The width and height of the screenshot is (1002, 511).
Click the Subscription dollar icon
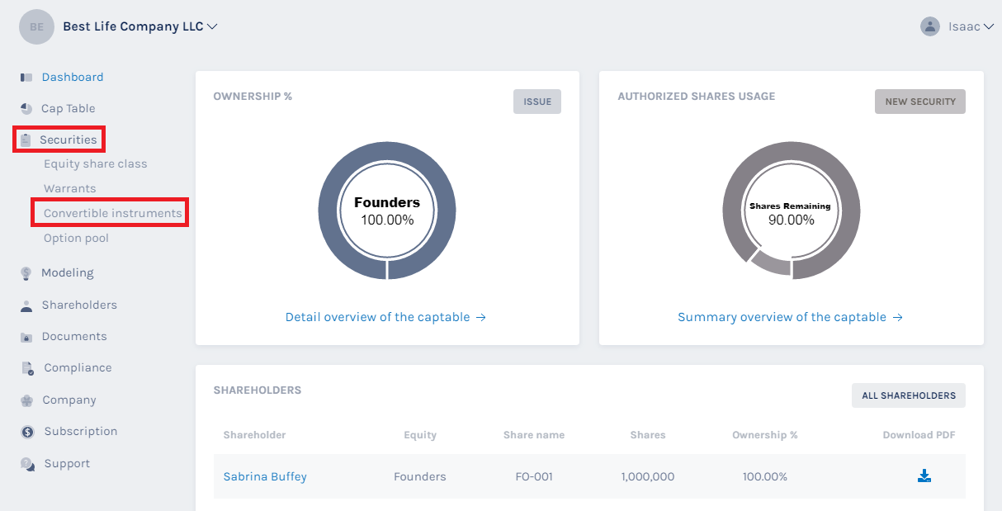click(x=27, y=432)
